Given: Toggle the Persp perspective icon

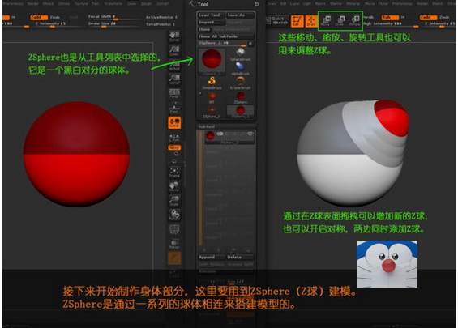Looking at the screenshot, I should pos(174,93).
